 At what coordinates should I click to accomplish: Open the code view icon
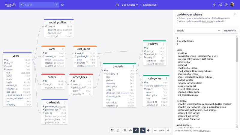[130, 130]
